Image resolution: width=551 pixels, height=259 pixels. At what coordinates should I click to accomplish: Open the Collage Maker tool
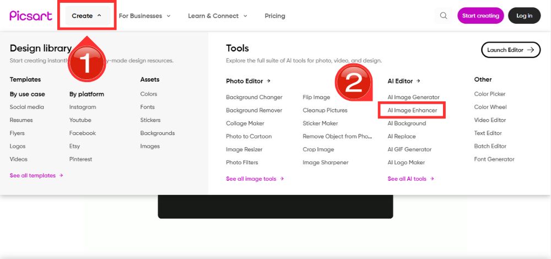[245, 123]
